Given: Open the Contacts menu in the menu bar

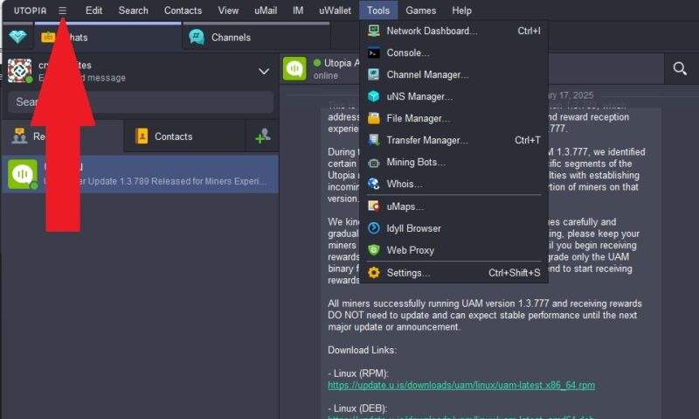Looking at the screenshot, I should pos(183,10).
